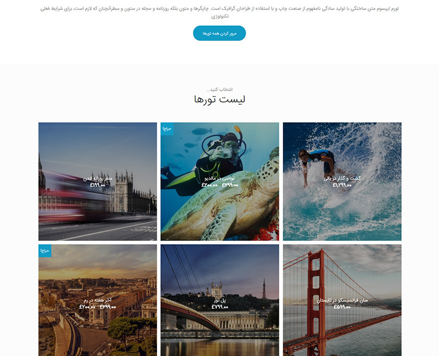Open the Bali surfing tour image
This screenshot has height=356, width=439.
click(342, 182)
